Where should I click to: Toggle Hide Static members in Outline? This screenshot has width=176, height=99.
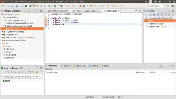click(x=161, y=15)
